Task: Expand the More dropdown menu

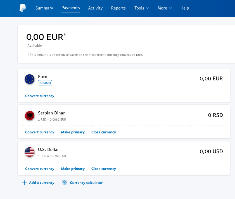Action: click(x=165, y=8)
